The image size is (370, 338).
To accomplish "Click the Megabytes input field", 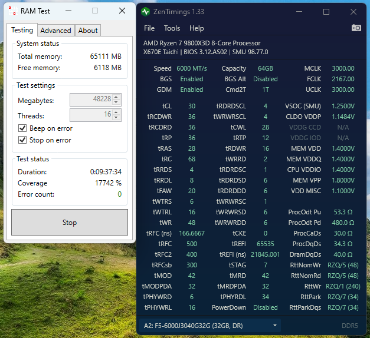I will [91, 100].
